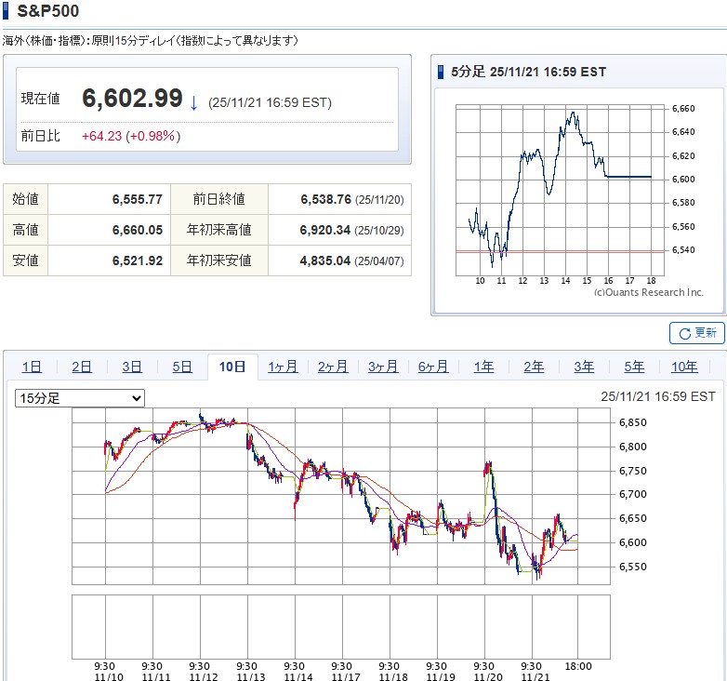Screen dimensions: 727x681
Task: Show the 2ヶ月 chart range
Action: (x=333, y=367)
